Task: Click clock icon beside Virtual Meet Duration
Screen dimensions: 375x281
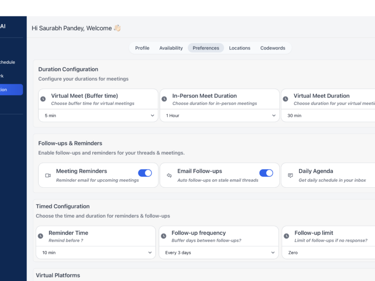Action: 285,99
